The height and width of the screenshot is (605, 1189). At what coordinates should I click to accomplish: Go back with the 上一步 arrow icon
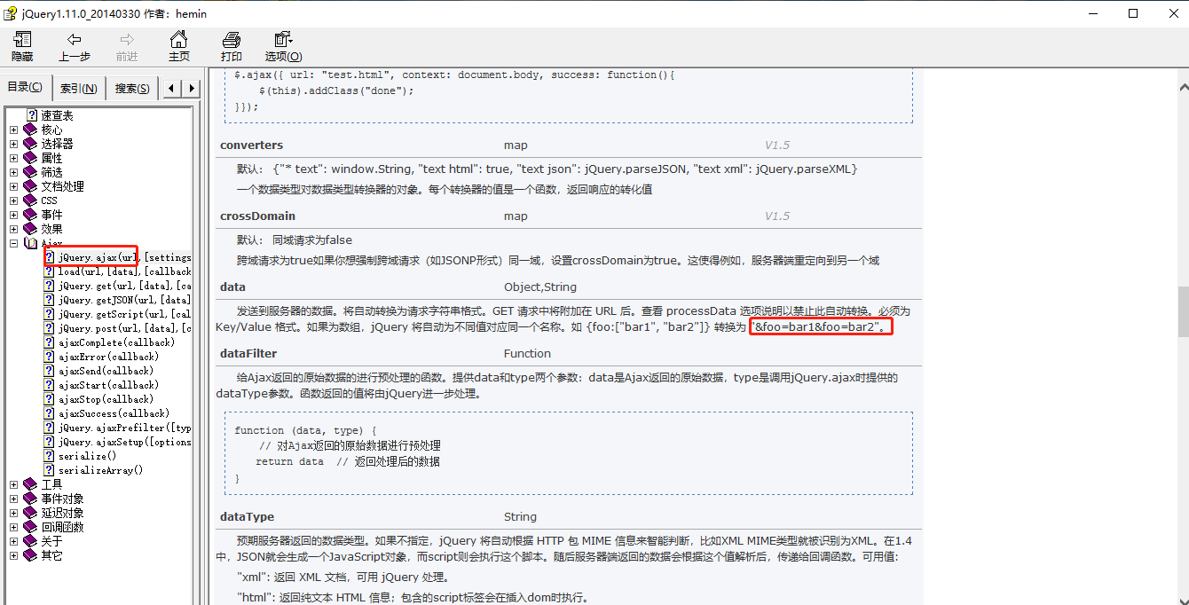point(75,40)
